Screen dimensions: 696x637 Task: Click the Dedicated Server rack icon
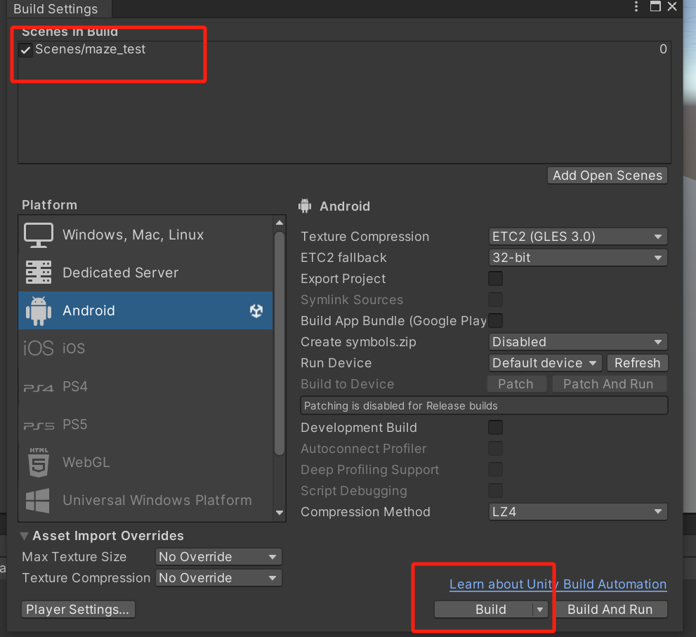(39, 272)
